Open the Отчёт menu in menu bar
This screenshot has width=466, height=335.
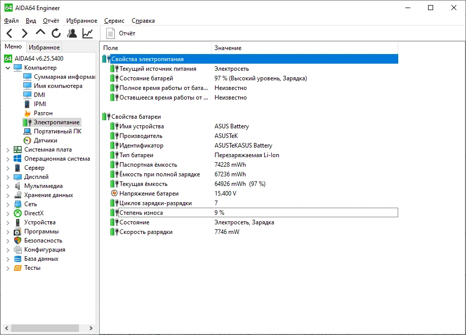click(x=51, y=21)
